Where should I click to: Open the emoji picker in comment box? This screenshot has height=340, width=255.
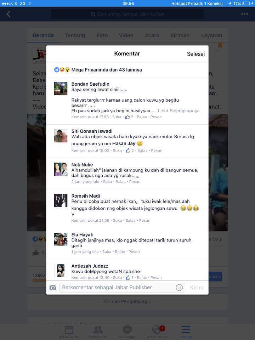pyautogui.click(x=179, y=288)
